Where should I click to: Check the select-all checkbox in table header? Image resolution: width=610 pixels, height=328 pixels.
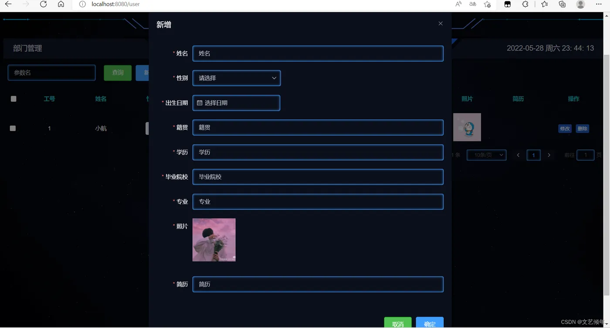tap(13, 99)
